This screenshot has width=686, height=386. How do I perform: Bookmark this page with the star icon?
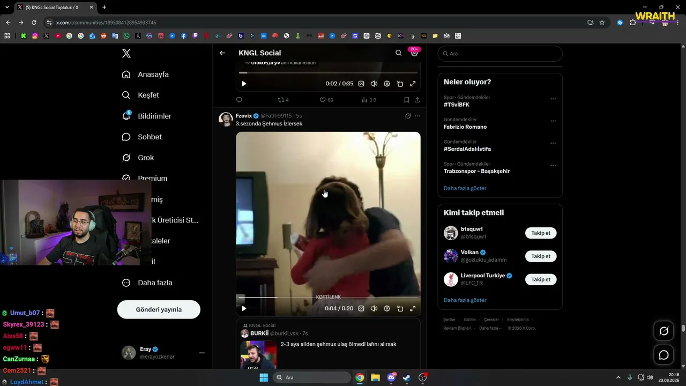[x=602, y=23]
